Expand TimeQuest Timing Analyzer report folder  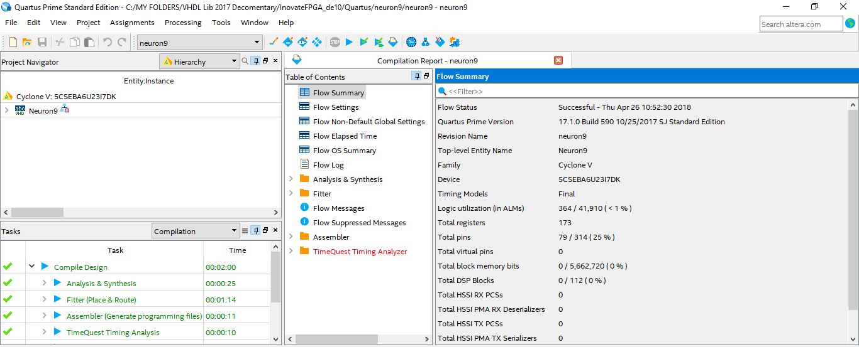[x=291, y=251]
